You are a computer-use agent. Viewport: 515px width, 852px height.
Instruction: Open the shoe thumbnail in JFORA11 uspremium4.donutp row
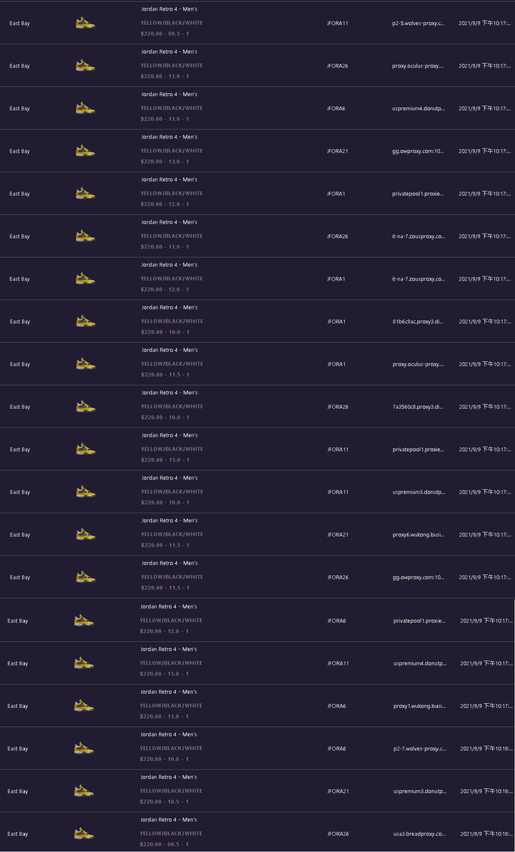pos(84,663)
